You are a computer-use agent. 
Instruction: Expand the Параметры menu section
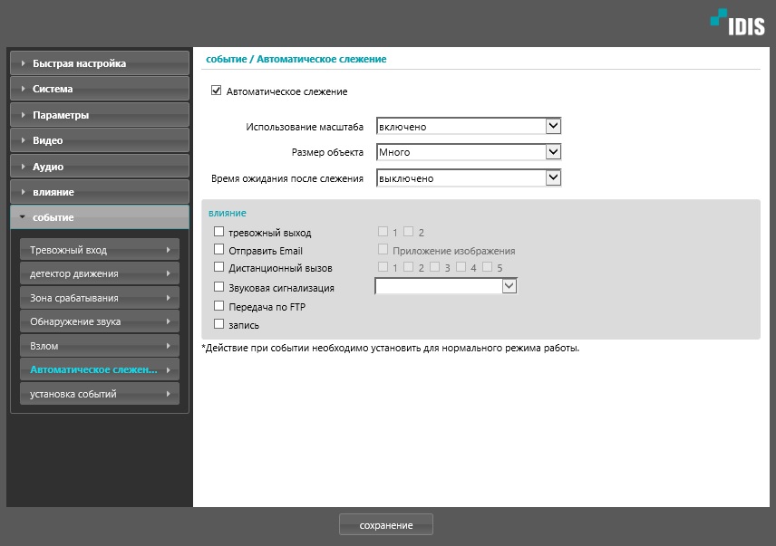(x=100, y=115)
